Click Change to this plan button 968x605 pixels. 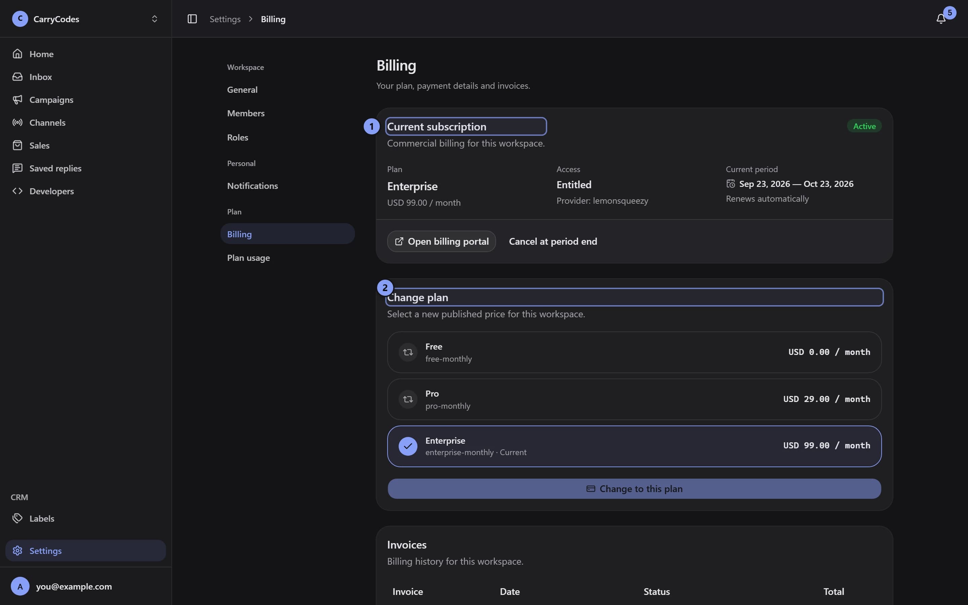click(634, 489)
